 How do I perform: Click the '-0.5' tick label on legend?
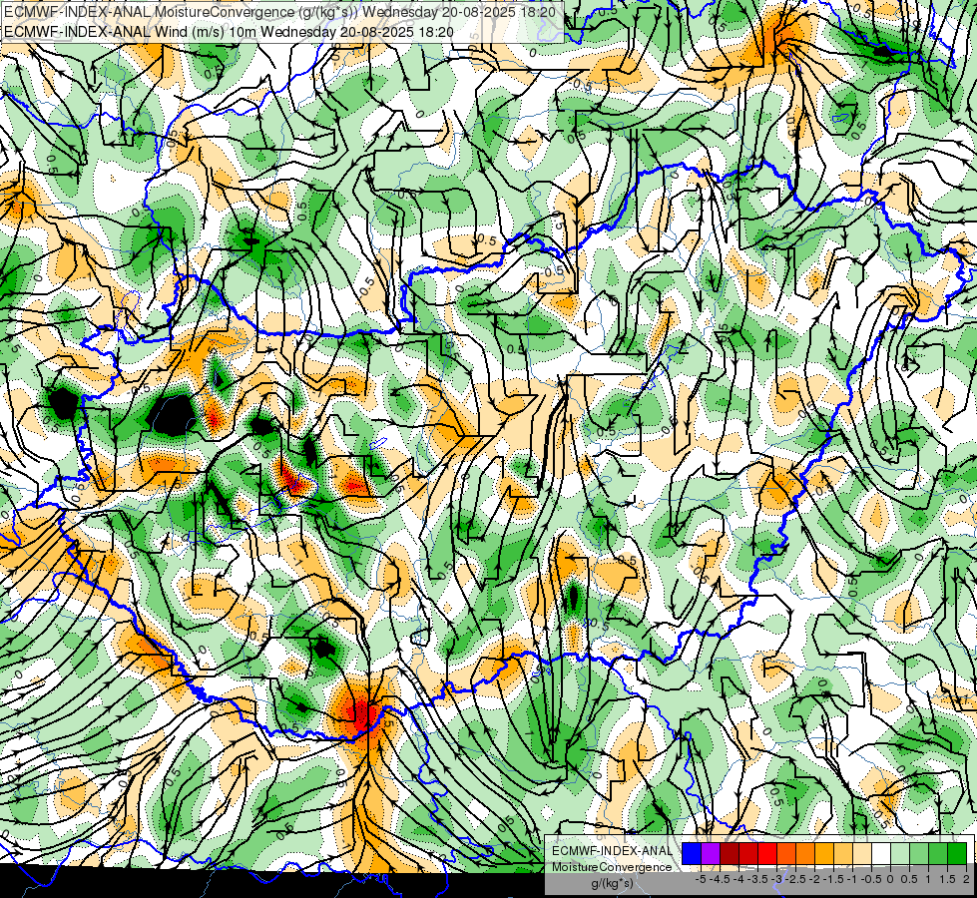[x=871, y=879]
